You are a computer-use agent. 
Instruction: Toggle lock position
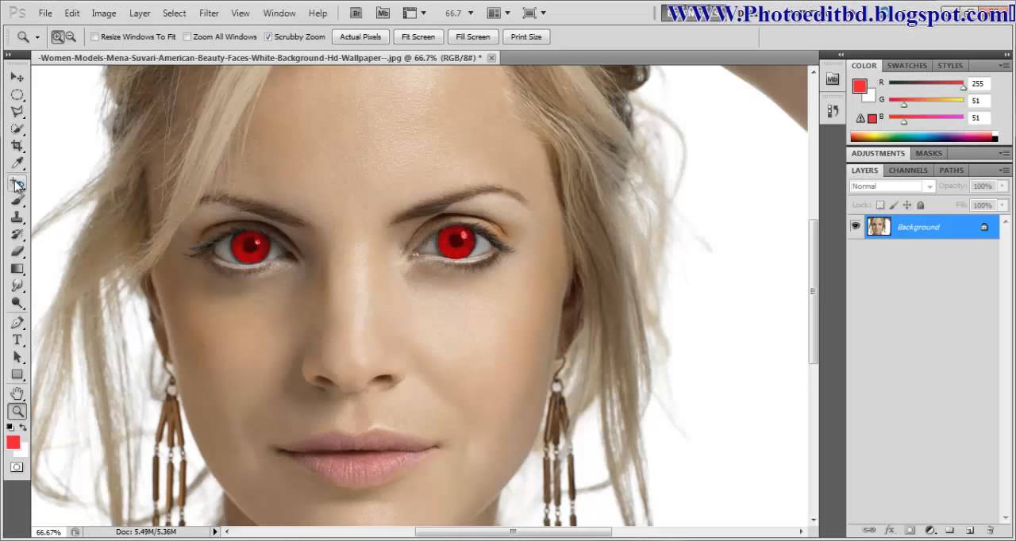click(907, 205)
